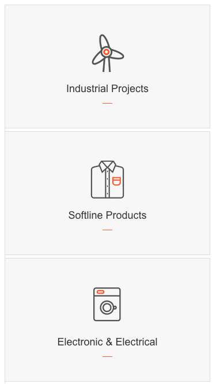The width and height of the screenshot is (216, 384).
Task: Click the orange dash beneath Softline Products
Action: click(107, 230)
